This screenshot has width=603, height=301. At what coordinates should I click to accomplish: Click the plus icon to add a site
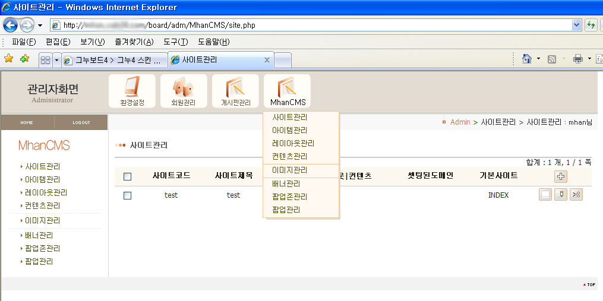pyautogui.click(x=560, y=176)
